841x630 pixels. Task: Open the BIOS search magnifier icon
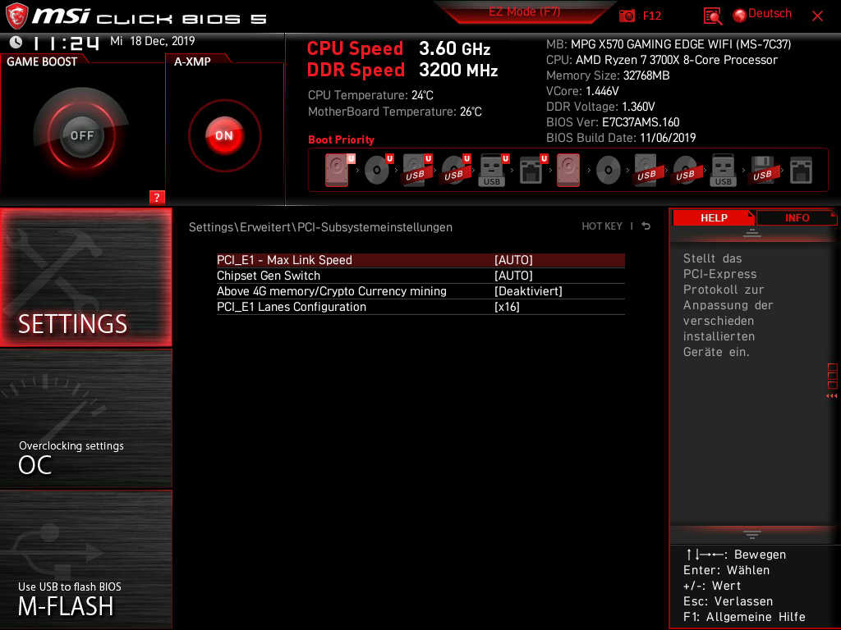(x=712, y=16)
